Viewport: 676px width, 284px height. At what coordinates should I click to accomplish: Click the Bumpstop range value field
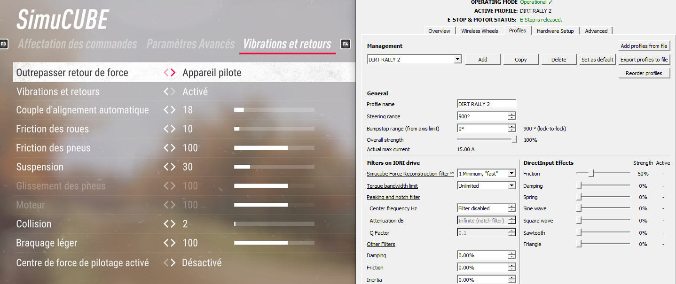(482, 129)
